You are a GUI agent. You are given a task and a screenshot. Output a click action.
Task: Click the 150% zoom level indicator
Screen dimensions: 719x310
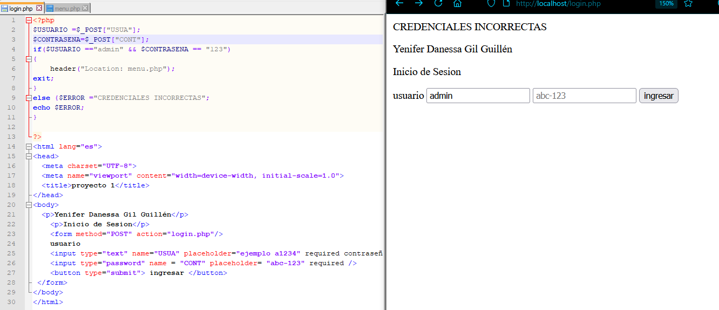(666, 3)
